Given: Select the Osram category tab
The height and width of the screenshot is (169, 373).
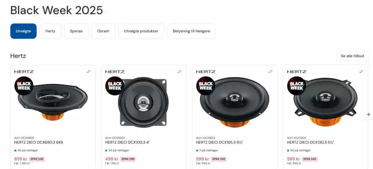Looking at the screenshot, I should 103,31.
